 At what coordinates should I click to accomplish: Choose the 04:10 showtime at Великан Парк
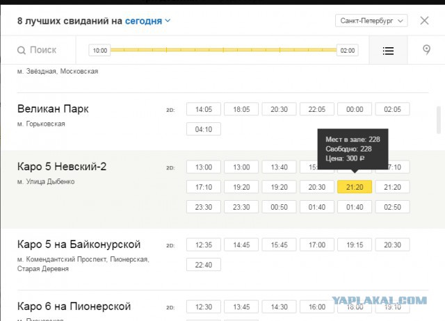click(x=204, y=129)
